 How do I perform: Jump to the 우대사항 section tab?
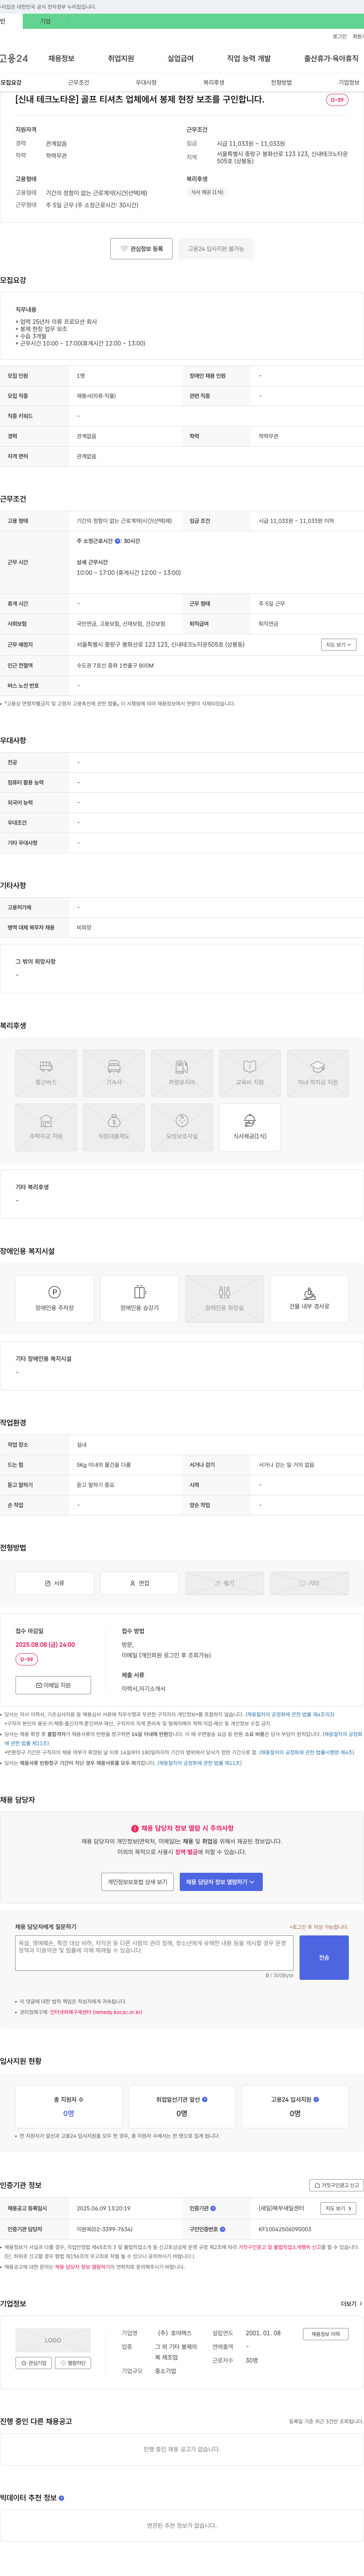coord(146,83)
